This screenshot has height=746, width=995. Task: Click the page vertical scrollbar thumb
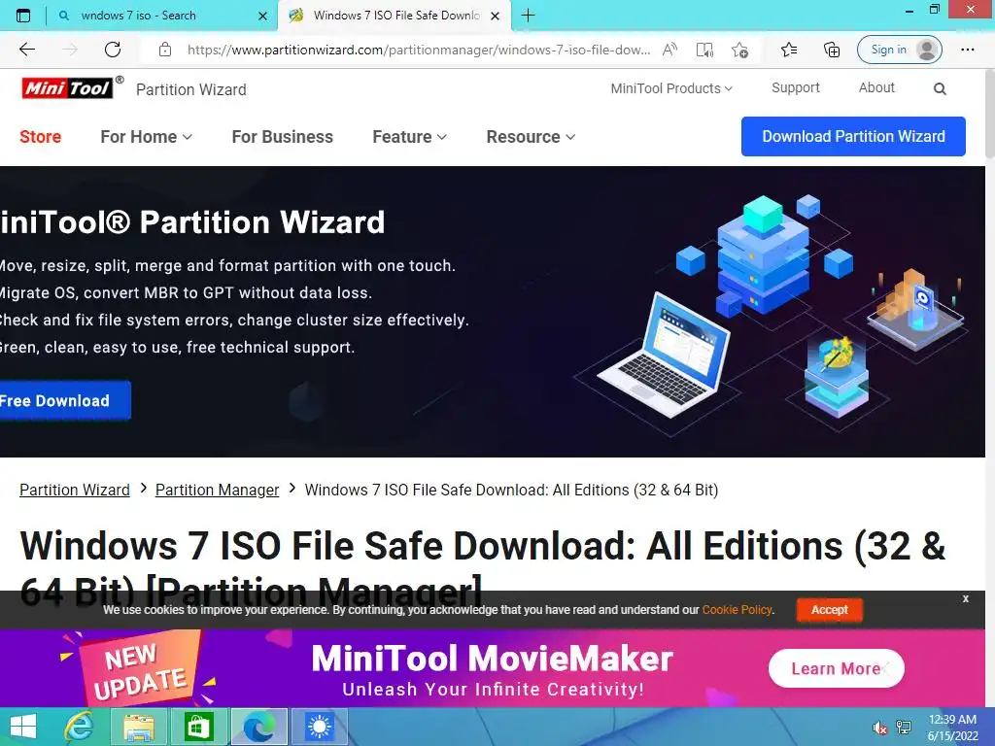coord(990,115)
